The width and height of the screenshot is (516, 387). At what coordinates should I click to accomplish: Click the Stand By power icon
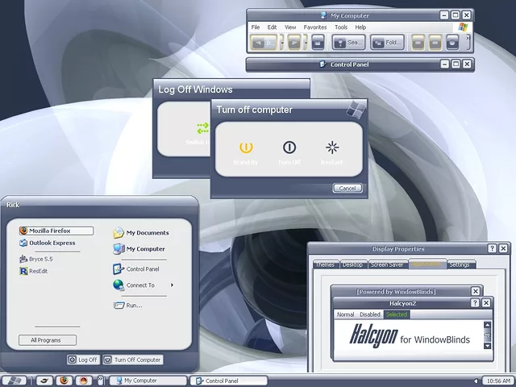point(246,148)
